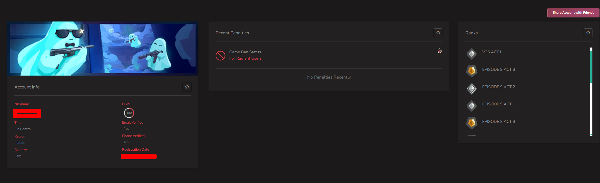Click the level 180 progress circle
The image size is (600, 183).
click(129, 113)
